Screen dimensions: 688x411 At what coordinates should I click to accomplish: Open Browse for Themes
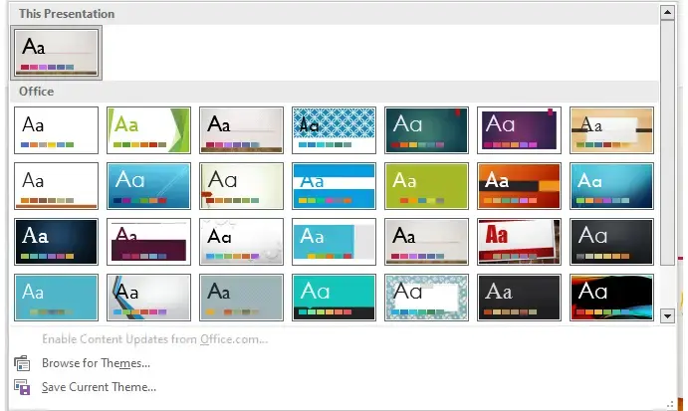coord(97,363)
